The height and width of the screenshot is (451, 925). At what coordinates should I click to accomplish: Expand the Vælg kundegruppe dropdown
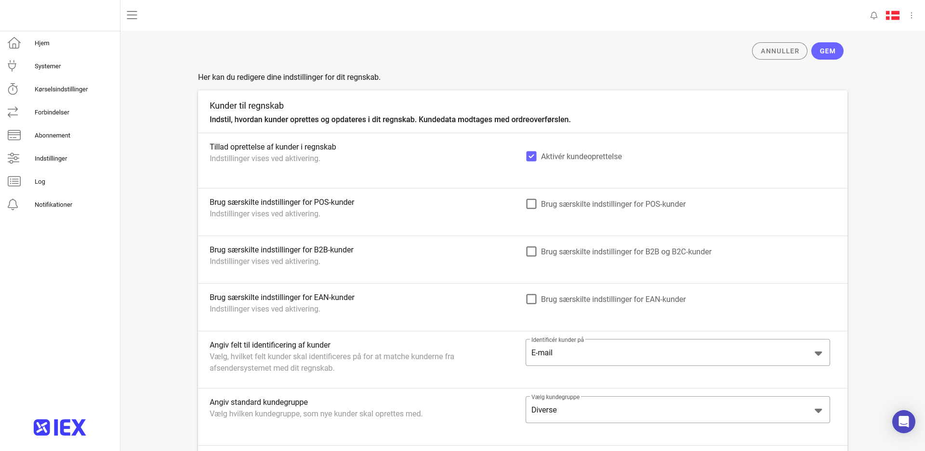[x=677, y=410]
